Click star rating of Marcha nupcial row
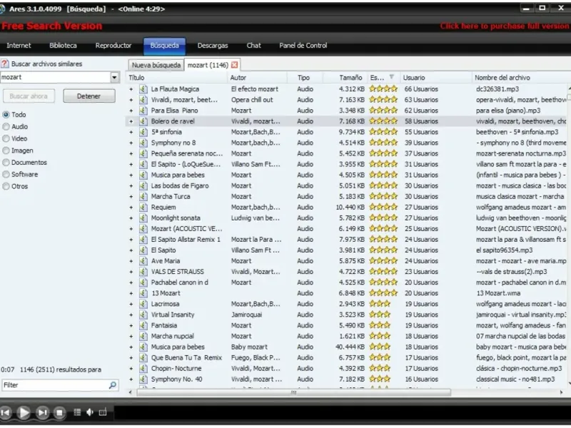This screenshot has width=571, height=428. coord(380,335)
